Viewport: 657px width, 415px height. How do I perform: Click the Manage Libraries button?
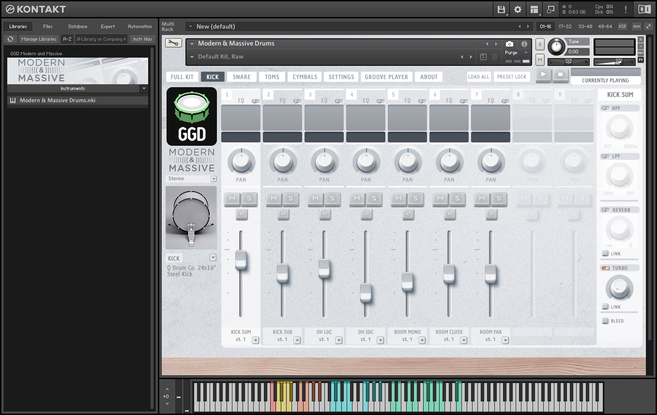[39, 39]
